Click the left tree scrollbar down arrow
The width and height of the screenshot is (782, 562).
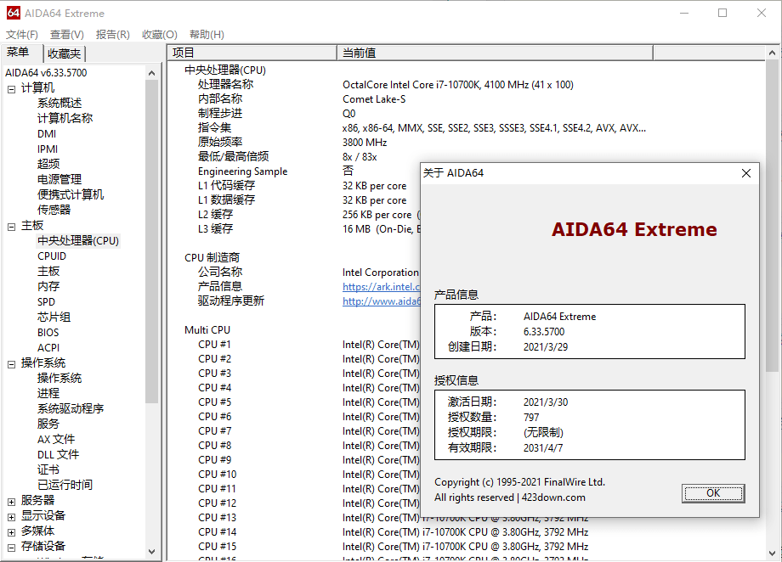[152, 552]
